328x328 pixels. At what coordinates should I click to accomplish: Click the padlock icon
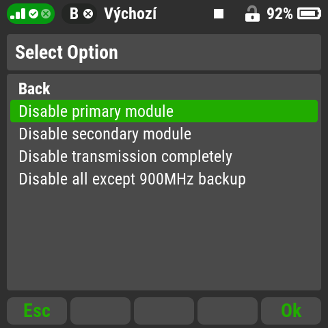pos(252,14)
